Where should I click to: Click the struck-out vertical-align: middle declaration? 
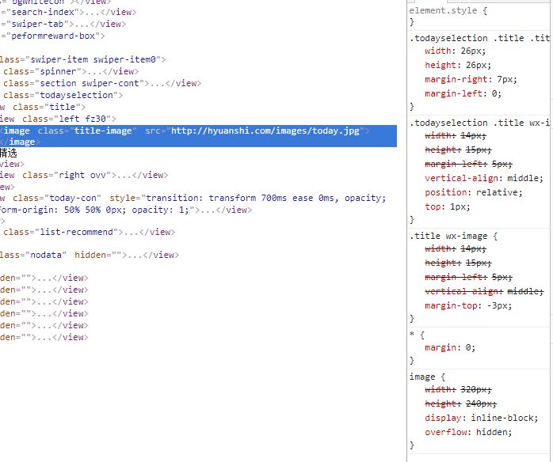[x=484, y=291]
